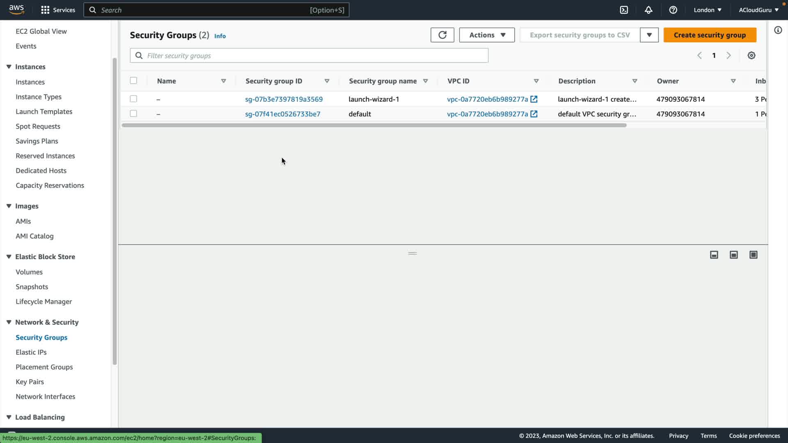The width and height of the screenshot is (788, 443).
Task: Toggle the select-all header checkbox
Action: point(133,81)
